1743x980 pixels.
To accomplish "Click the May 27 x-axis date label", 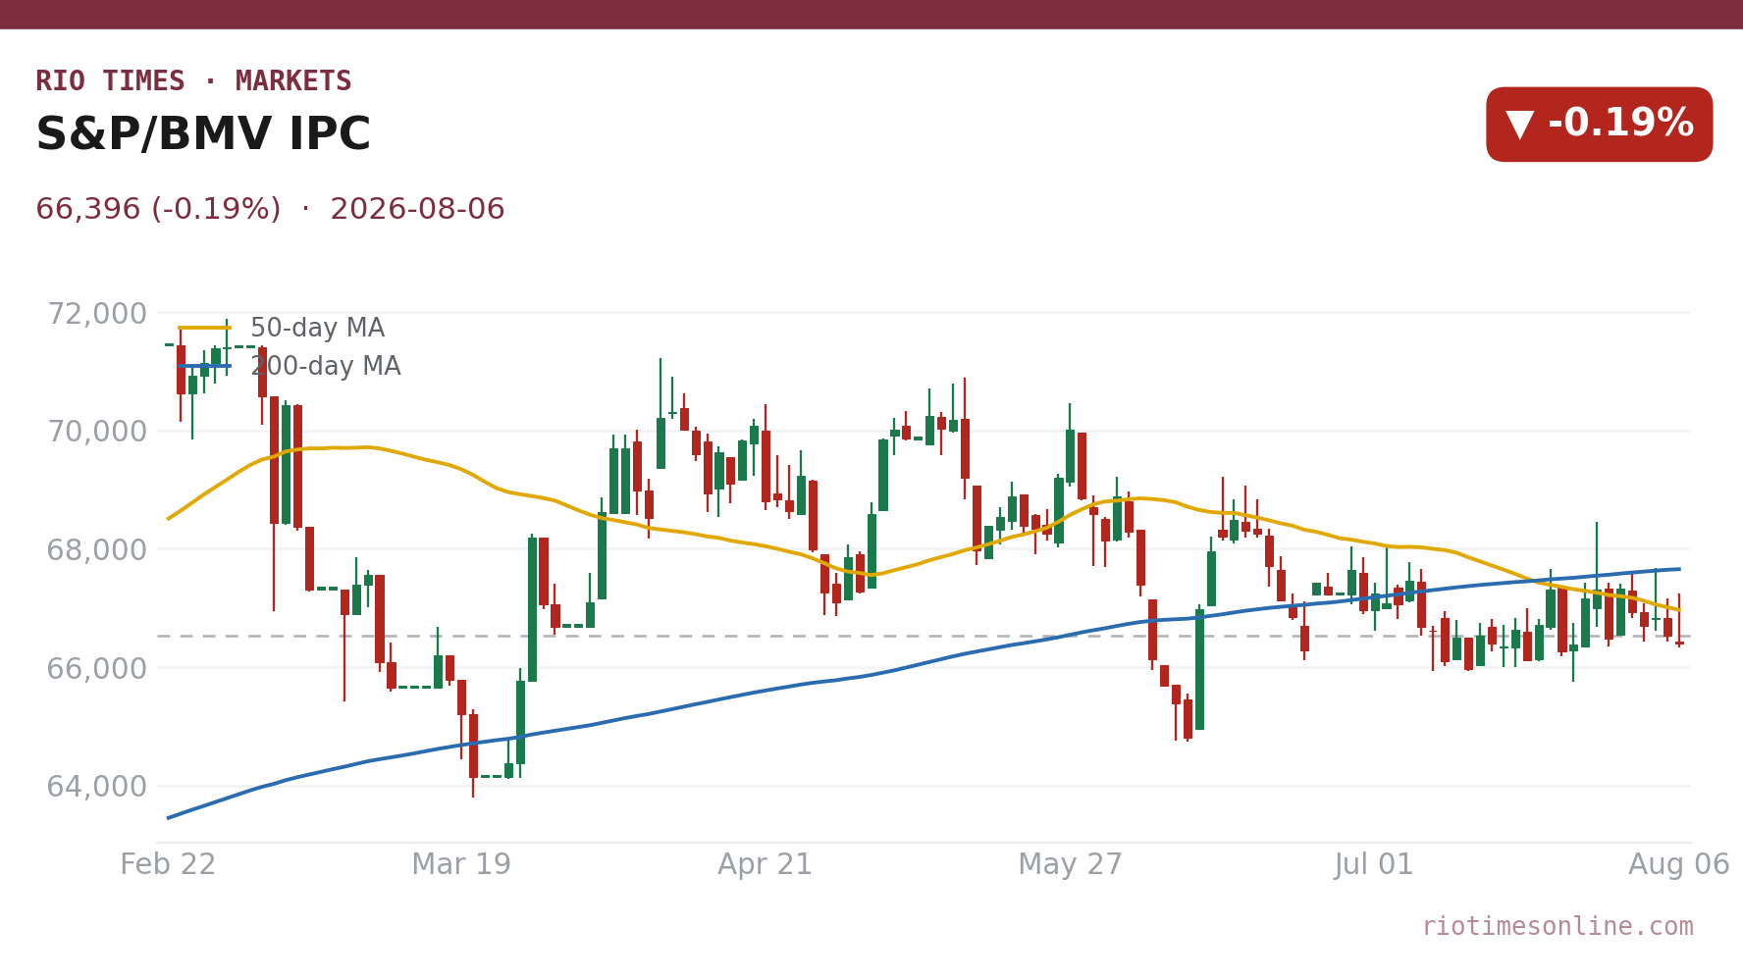I will [x=1070, y=865].
